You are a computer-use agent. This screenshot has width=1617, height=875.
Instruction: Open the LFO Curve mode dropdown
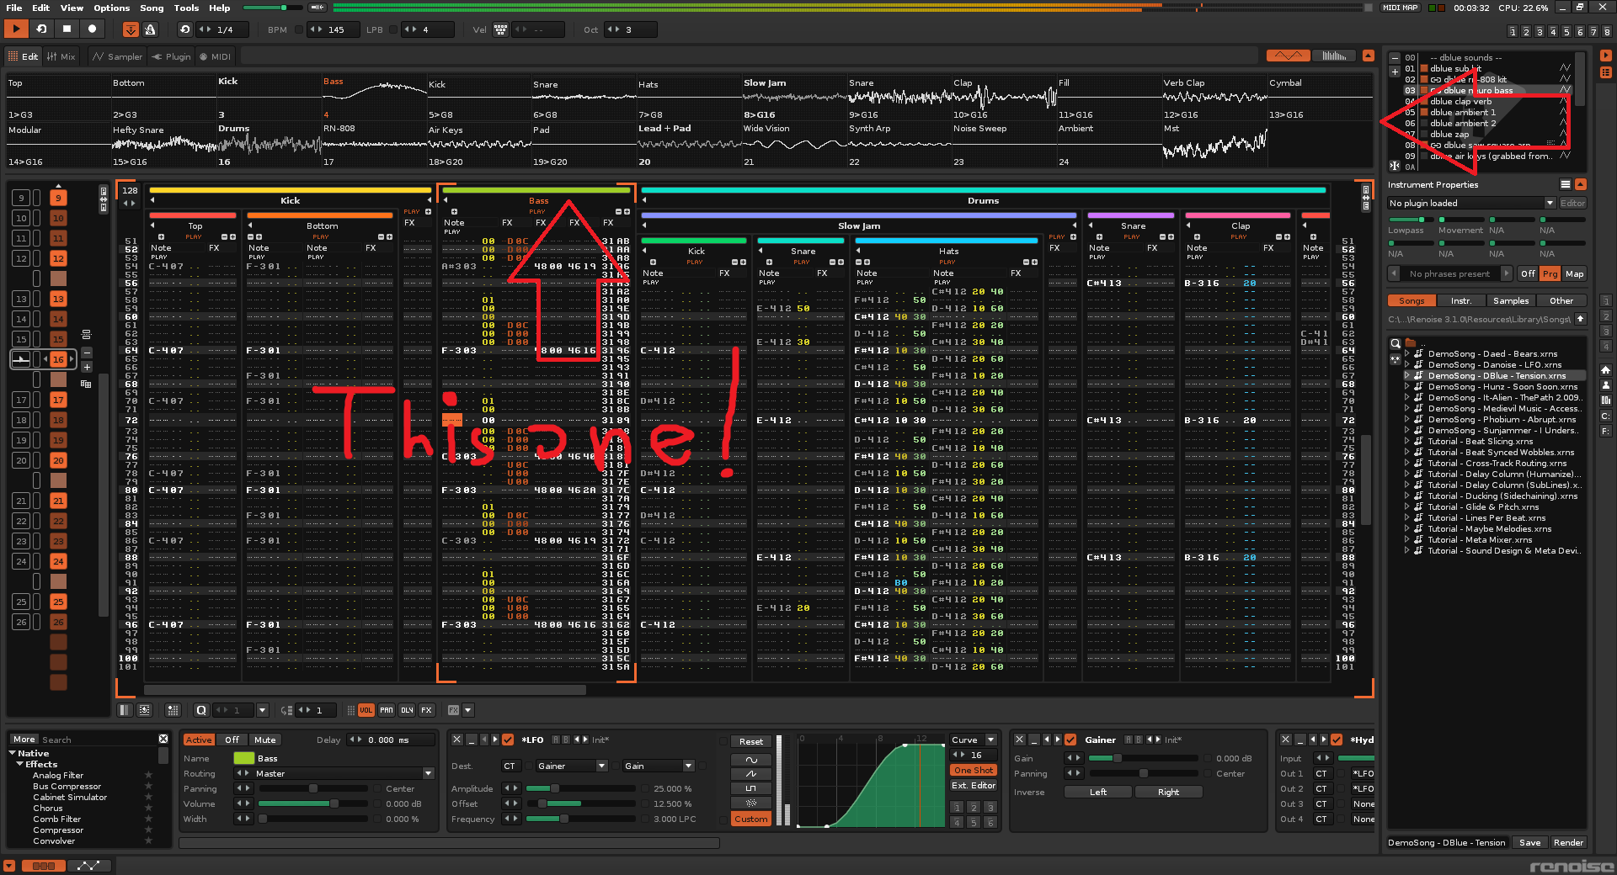[990, 740]
